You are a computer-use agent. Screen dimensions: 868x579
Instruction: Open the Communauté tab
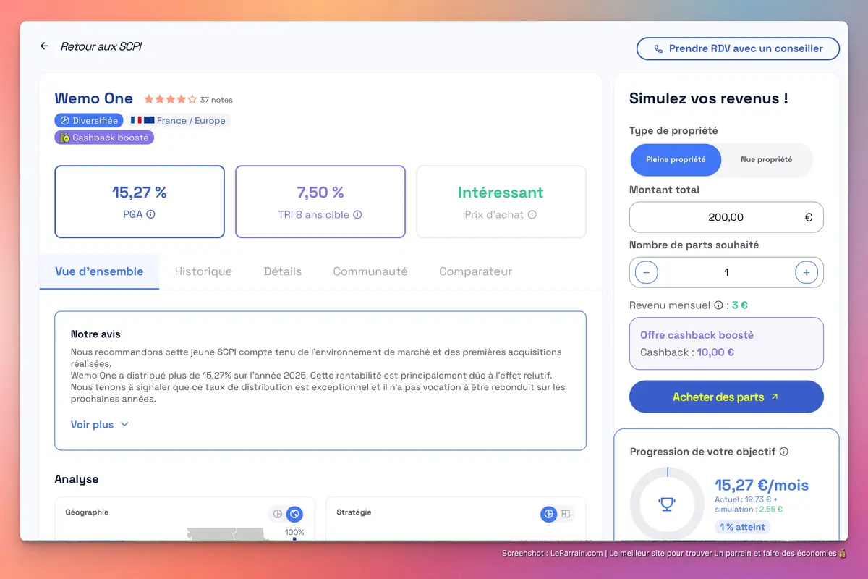click(x=370, y=271)
